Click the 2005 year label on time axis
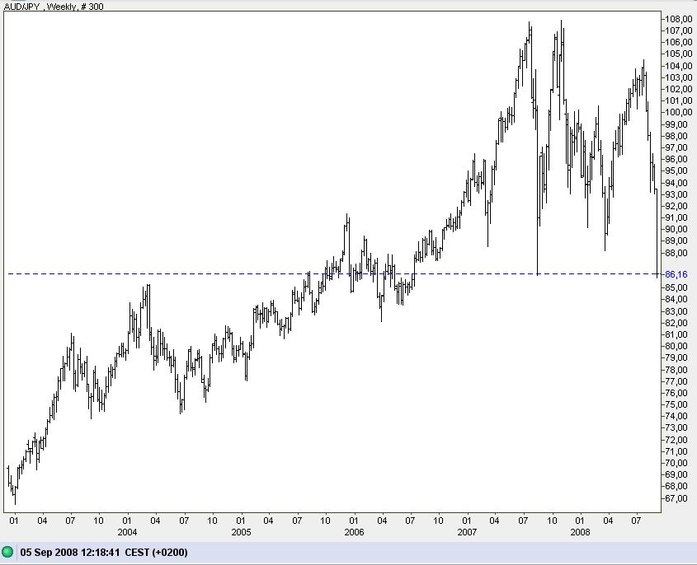The image size is (697, 565). [x=241, y=532]
